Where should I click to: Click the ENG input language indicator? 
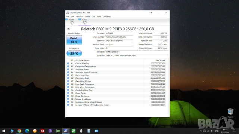(x=217, y=131)
